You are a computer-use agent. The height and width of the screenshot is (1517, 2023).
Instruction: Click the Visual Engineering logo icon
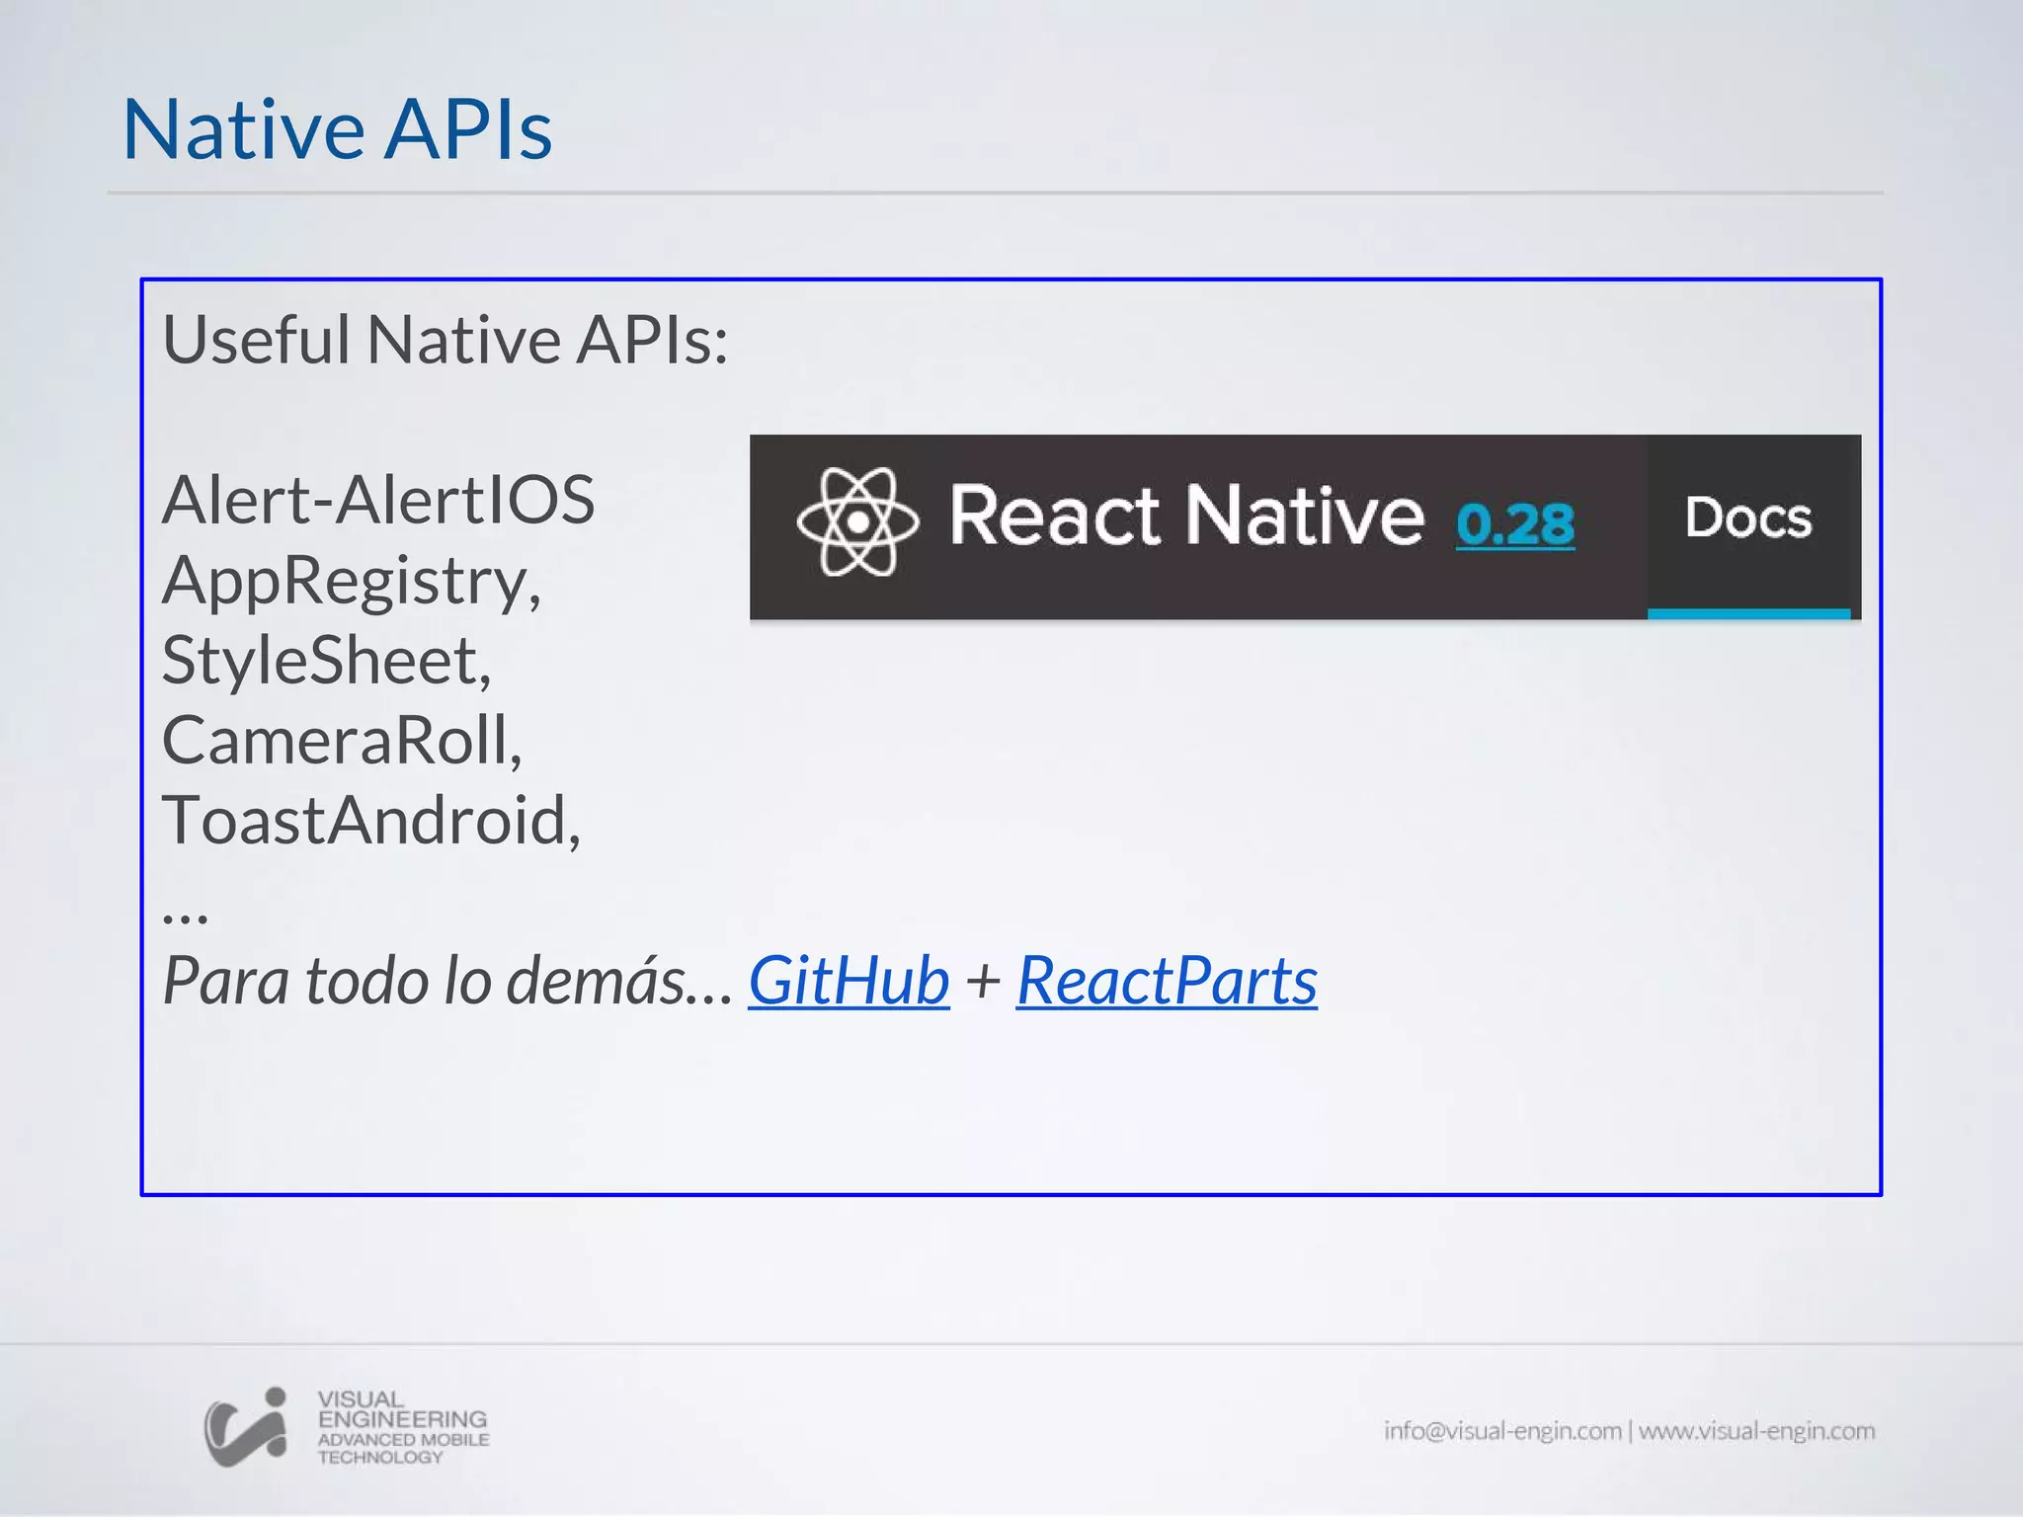tap(247, 1427)
